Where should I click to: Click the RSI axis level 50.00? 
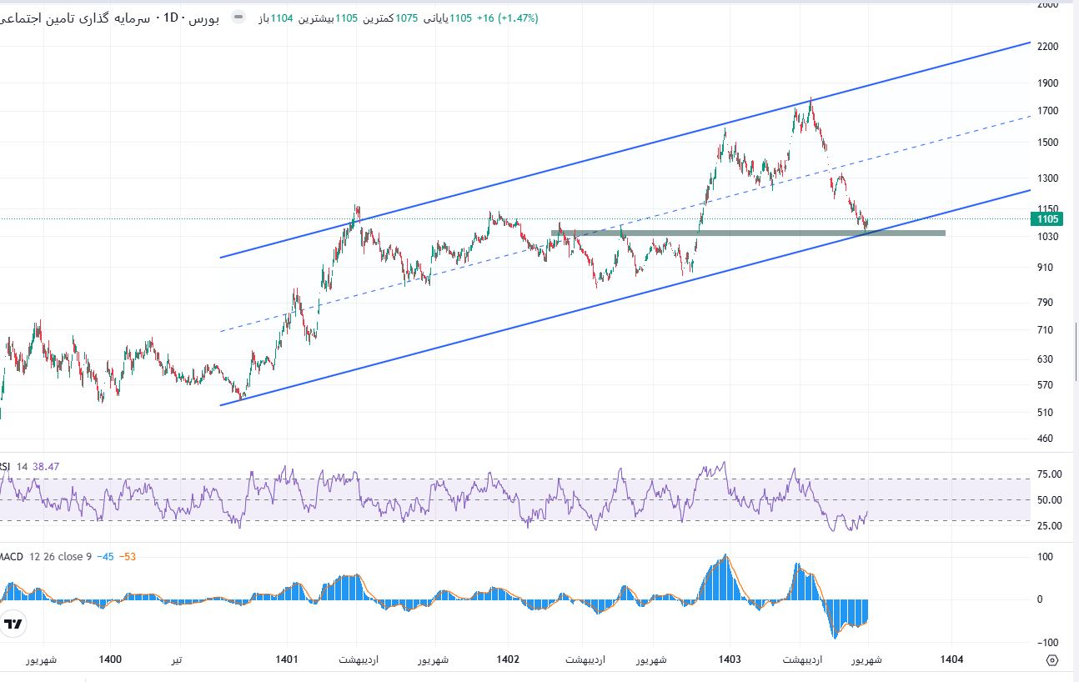pos(1048,500)
